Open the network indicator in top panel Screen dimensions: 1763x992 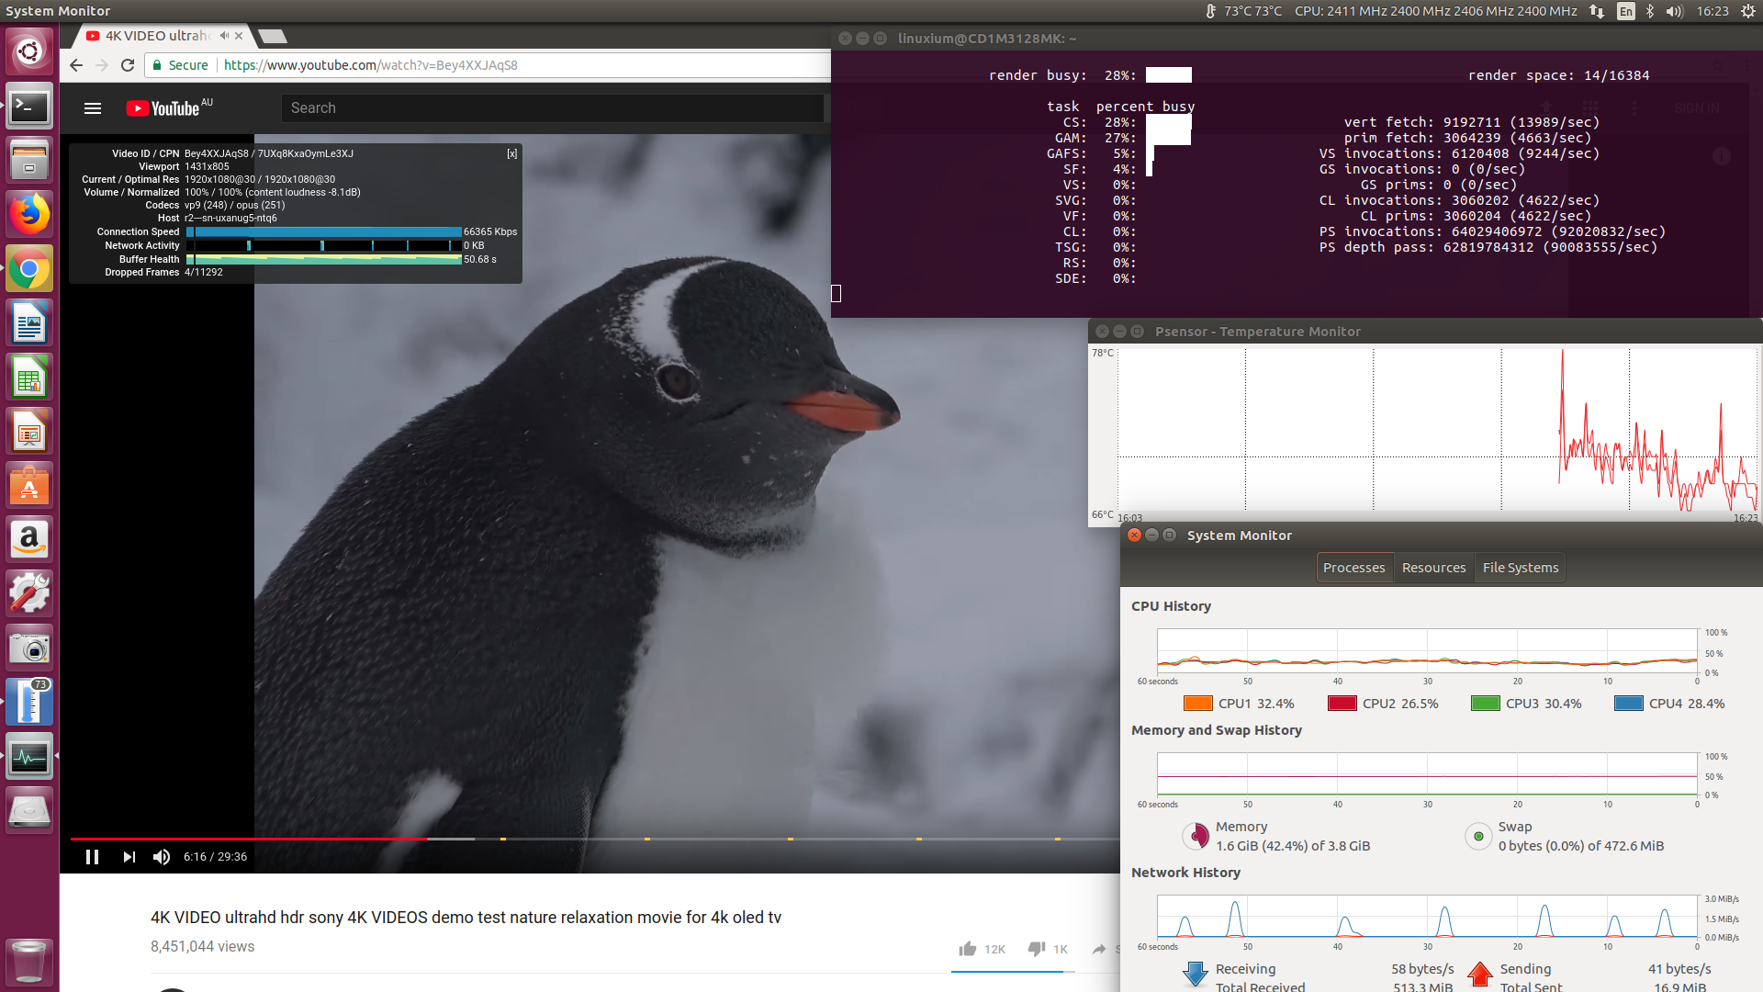pyautogui.click(x=1598, y=11)
